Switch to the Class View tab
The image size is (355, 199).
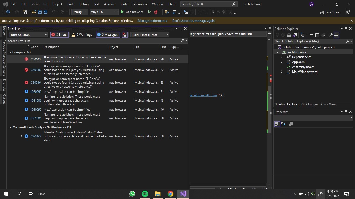pos(328,104)
